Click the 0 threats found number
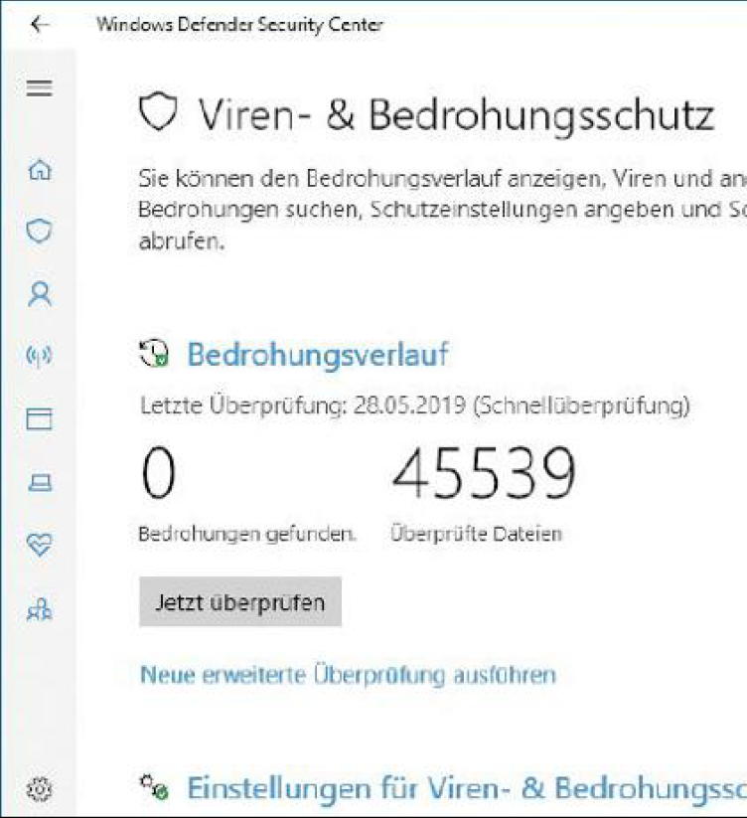The width and height of the screenshot is (747, 818). click(x=159, y=473)
